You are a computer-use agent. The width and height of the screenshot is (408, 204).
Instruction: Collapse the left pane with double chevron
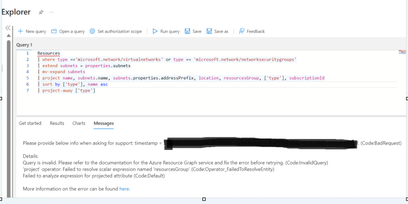(x=8, y=28)
